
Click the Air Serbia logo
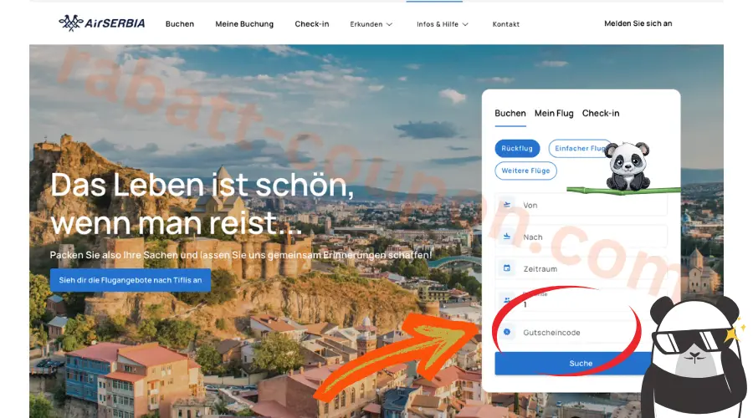coord(102,23)
